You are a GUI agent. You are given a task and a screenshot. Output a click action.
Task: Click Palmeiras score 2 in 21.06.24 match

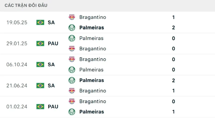point(173,80)
